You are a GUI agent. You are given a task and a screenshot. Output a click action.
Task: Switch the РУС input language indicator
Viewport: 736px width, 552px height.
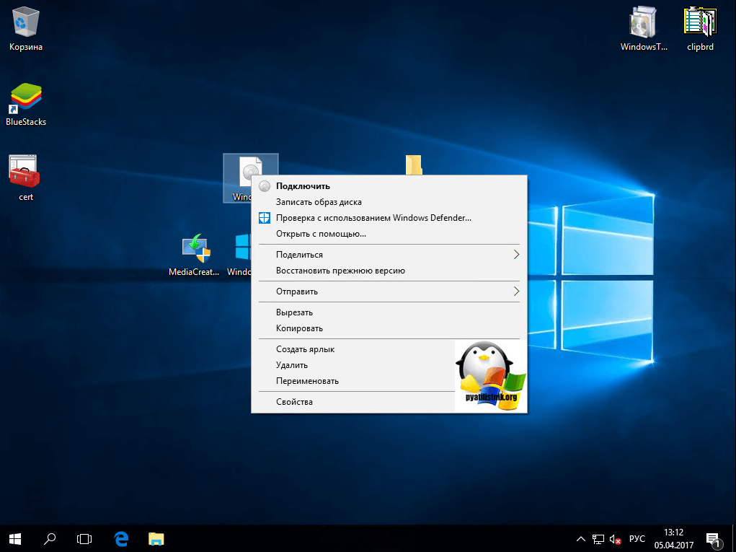point(637,539)
